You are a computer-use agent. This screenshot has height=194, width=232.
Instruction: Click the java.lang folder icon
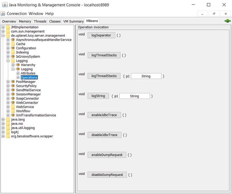tap(8, 119)
